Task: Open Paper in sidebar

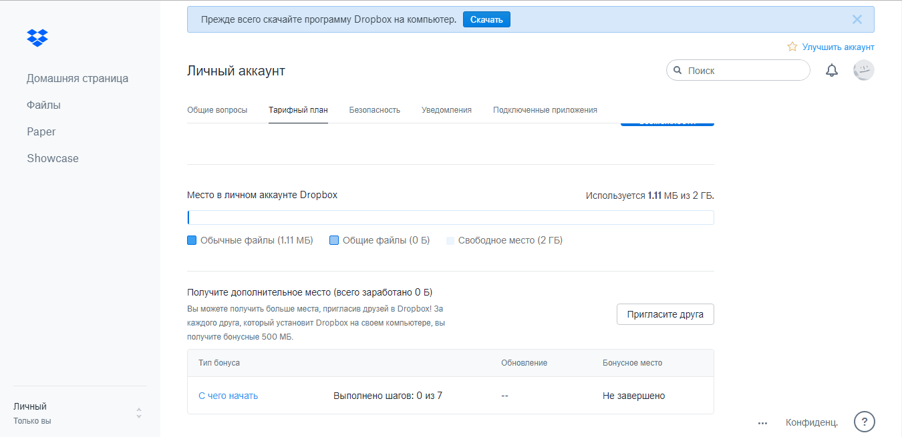Action: pos(41,131)
